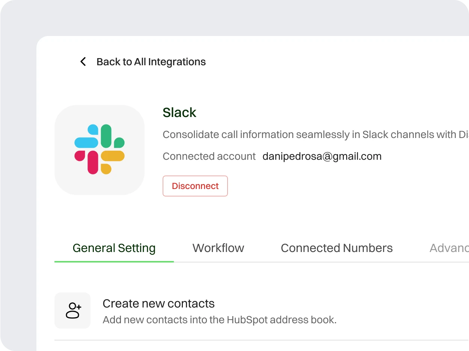This screenshot has height=351, width=469.
Task: Click connected email danipedrosa@gmail.com
Action: (x=322, y=156)
